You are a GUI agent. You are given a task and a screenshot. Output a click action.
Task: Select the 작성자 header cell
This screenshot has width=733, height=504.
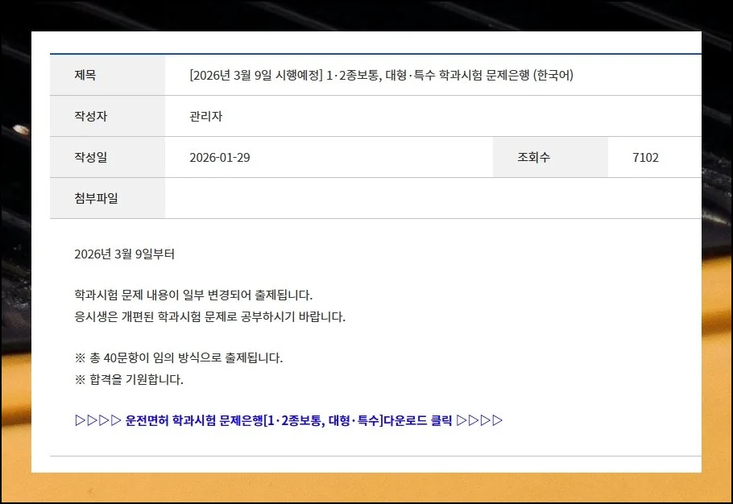tap(107, 117)
